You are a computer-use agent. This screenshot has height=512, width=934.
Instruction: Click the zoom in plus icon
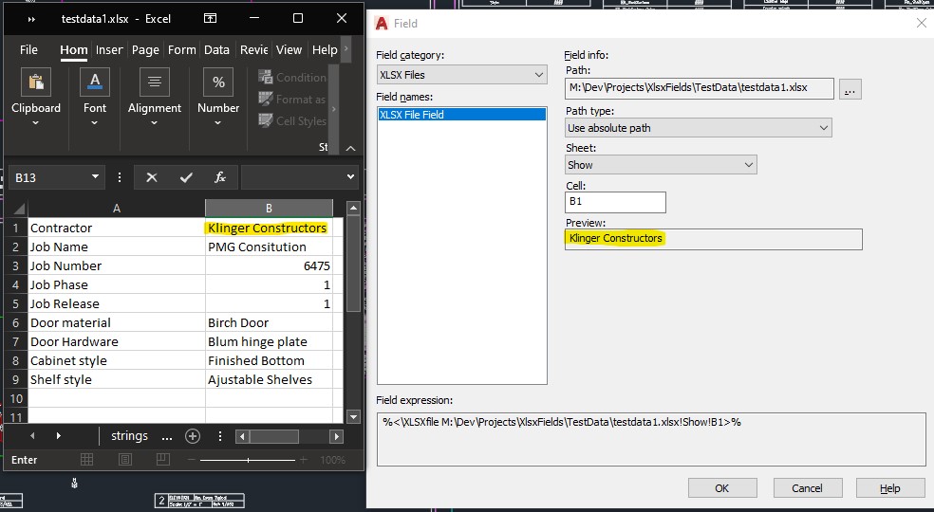[x=303, y=460]
